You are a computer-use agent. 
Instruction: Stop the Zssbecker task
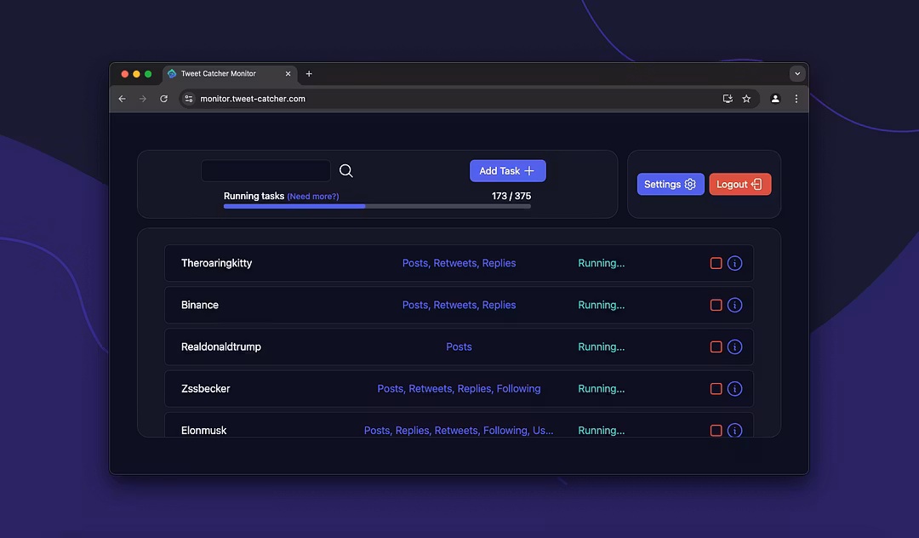tap(716, 388)
